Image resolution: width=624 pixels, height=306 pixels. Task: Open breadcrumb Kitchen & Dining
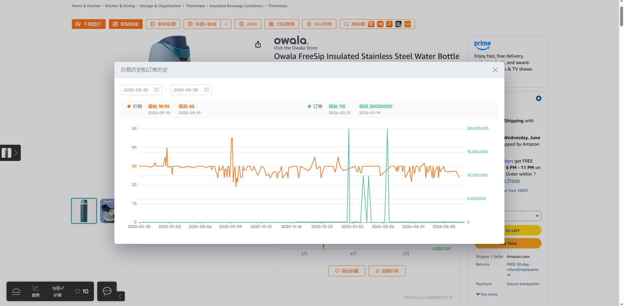120,6
